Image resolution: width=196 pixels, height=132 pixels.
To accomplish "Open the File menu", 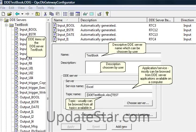I will pos(3,8).
